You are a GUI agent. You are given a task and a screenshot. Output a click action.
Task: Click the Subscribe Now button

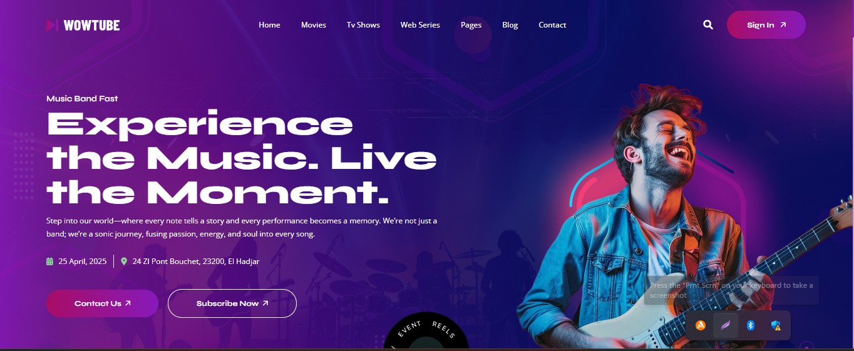click(232, 303)
